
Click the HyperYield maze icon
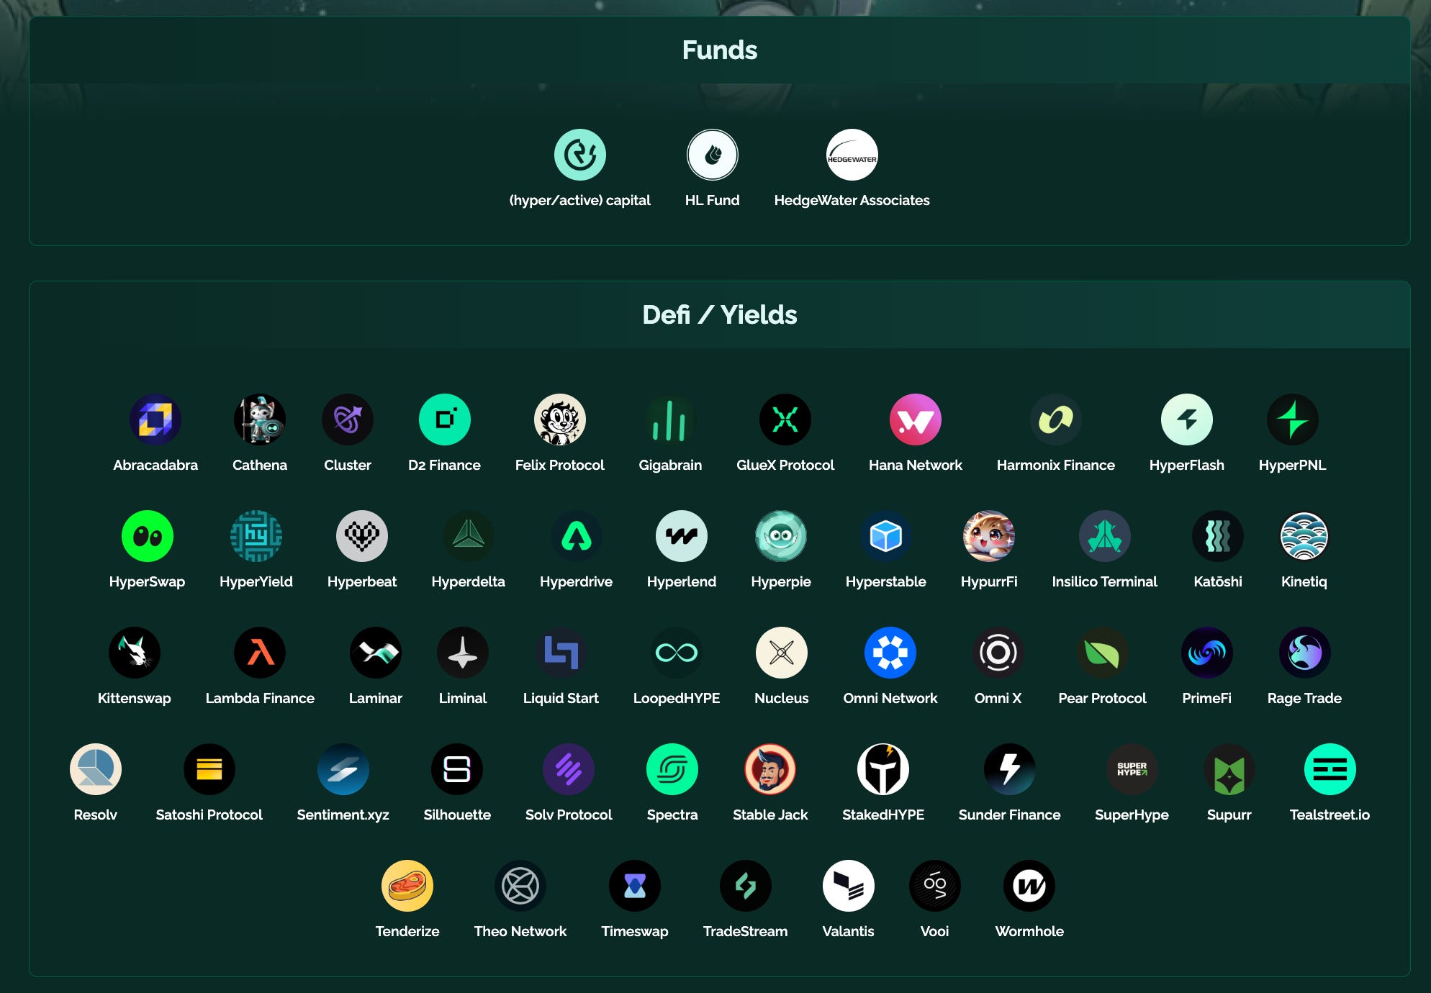[256, 536]
